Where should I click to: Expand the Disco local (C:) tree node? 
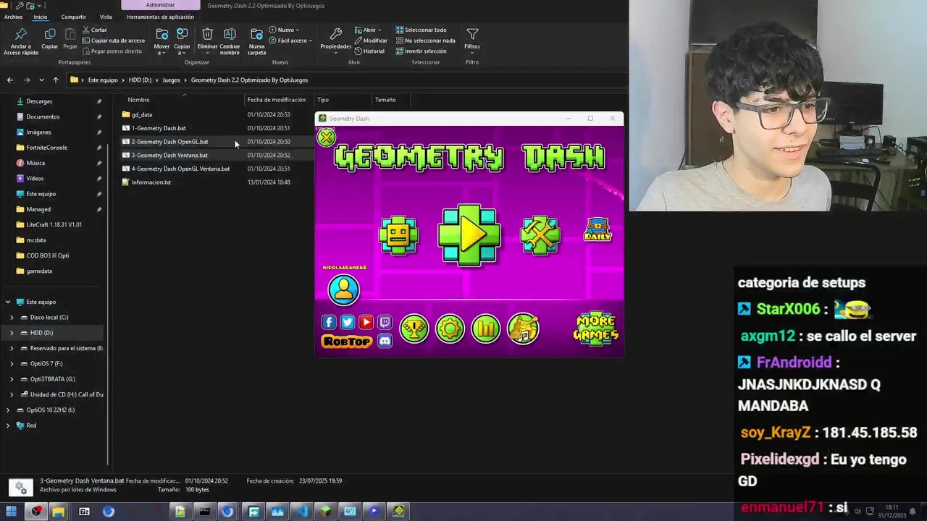click(12, 318)
